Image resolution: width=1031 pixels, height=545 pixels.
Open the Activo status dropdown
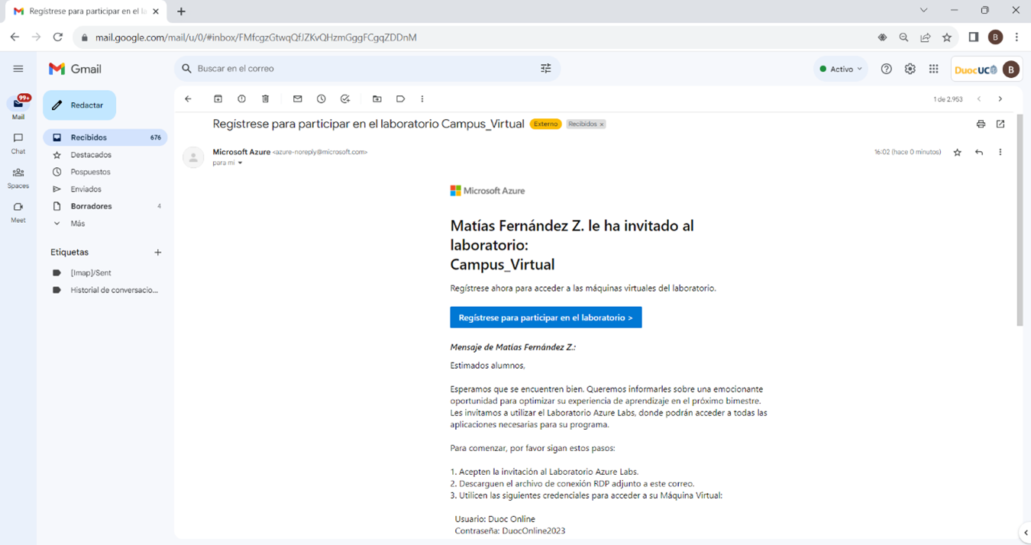[x=841, y=69]
